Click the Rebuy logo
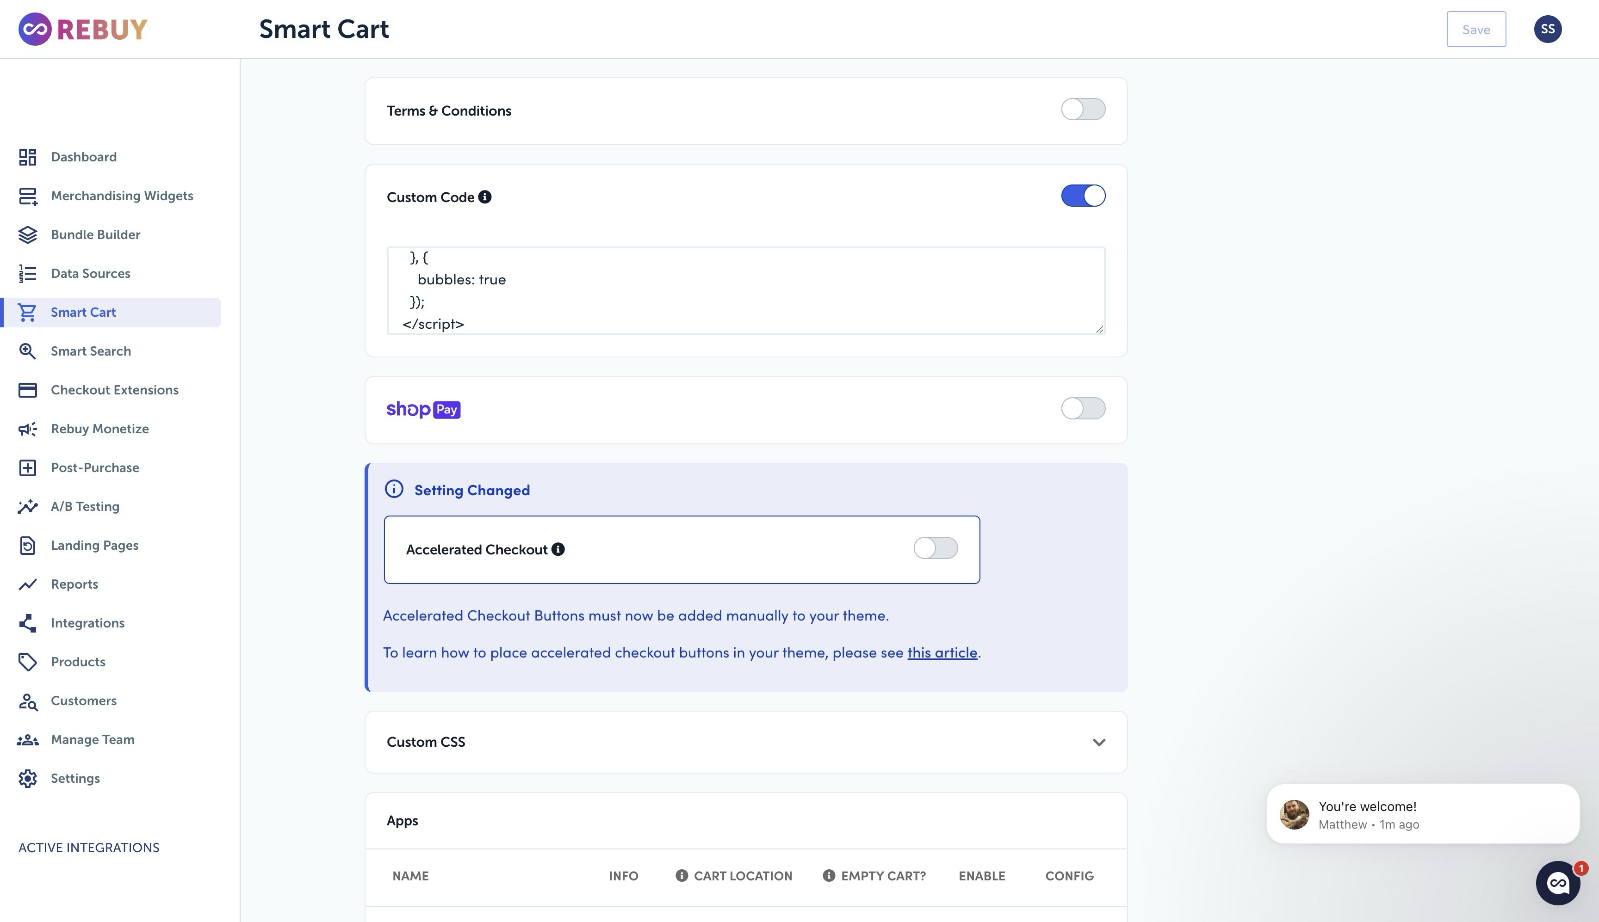 [x=83, y=29]
